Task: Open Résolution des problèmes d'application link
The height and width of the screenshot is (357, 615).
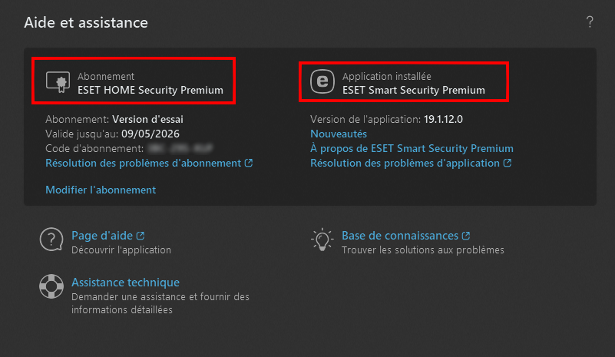Action: (405, 163)
